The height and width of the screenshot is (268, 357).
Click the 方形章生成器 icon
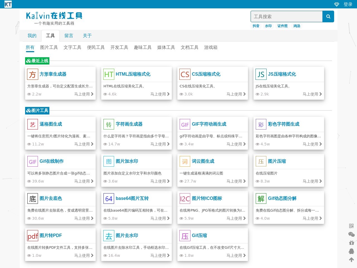pyautogui.click(x=33, y=74)
